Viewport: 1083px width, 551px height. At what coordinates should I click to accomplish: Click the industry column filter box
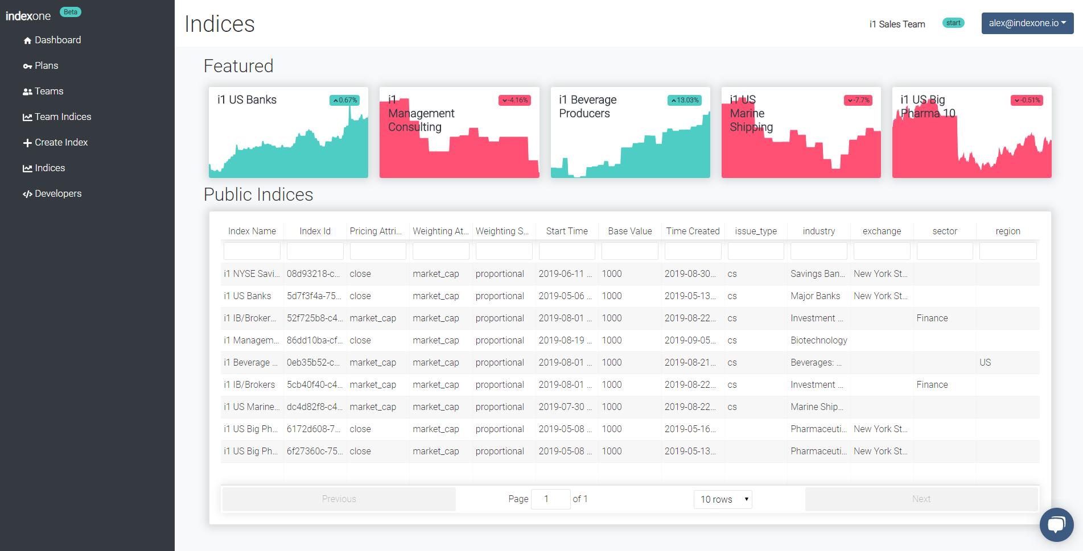point(818,251)
